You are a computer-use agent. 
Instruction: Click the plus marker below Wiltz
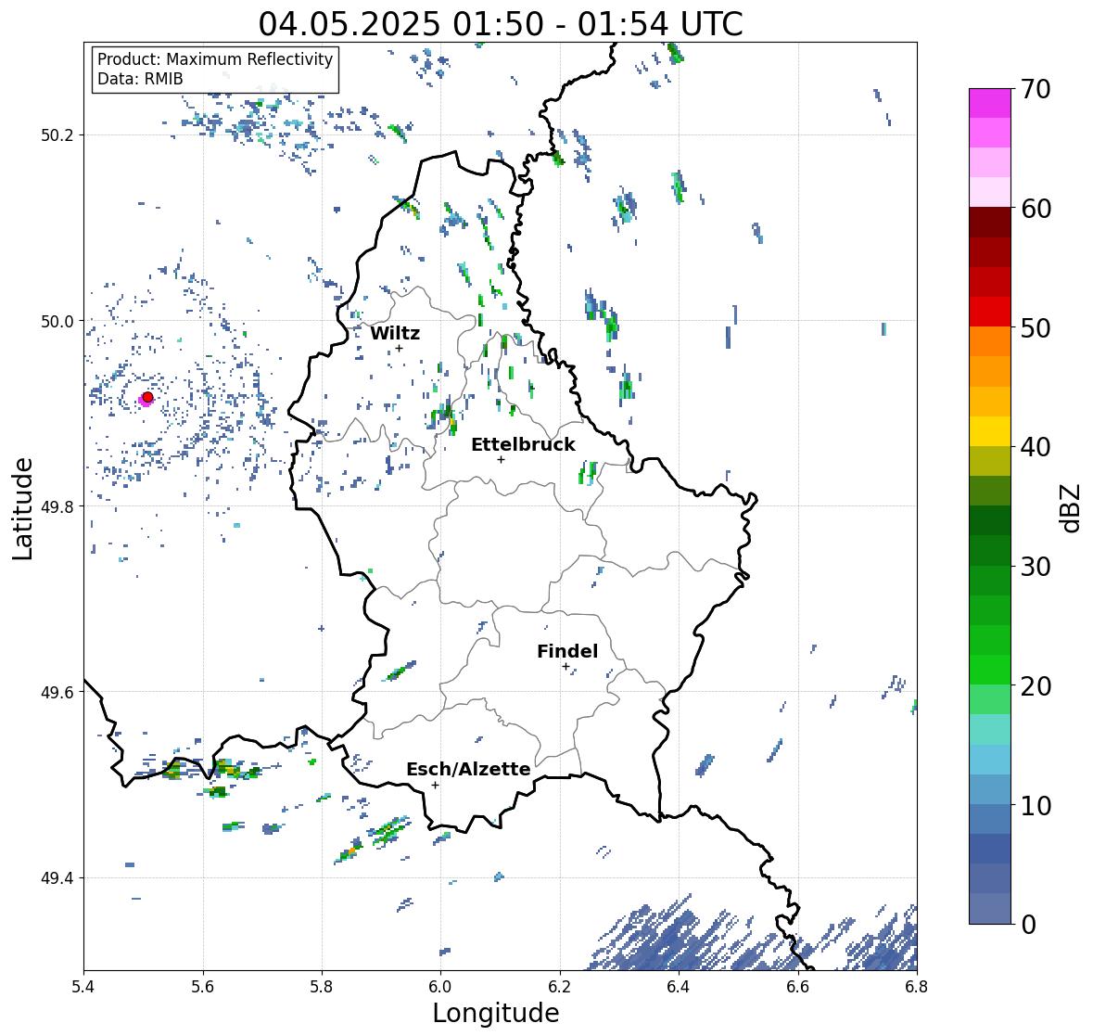399,348
